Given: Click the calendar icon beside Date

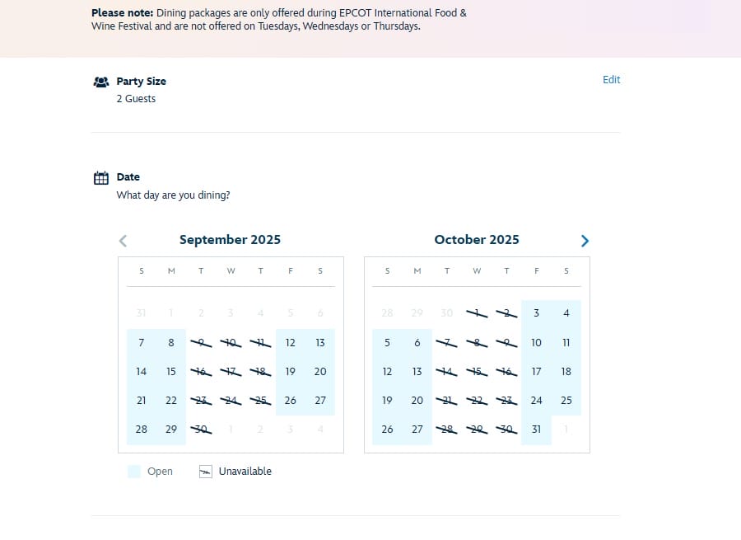Looking at the screenshot, I should (100, 176).
